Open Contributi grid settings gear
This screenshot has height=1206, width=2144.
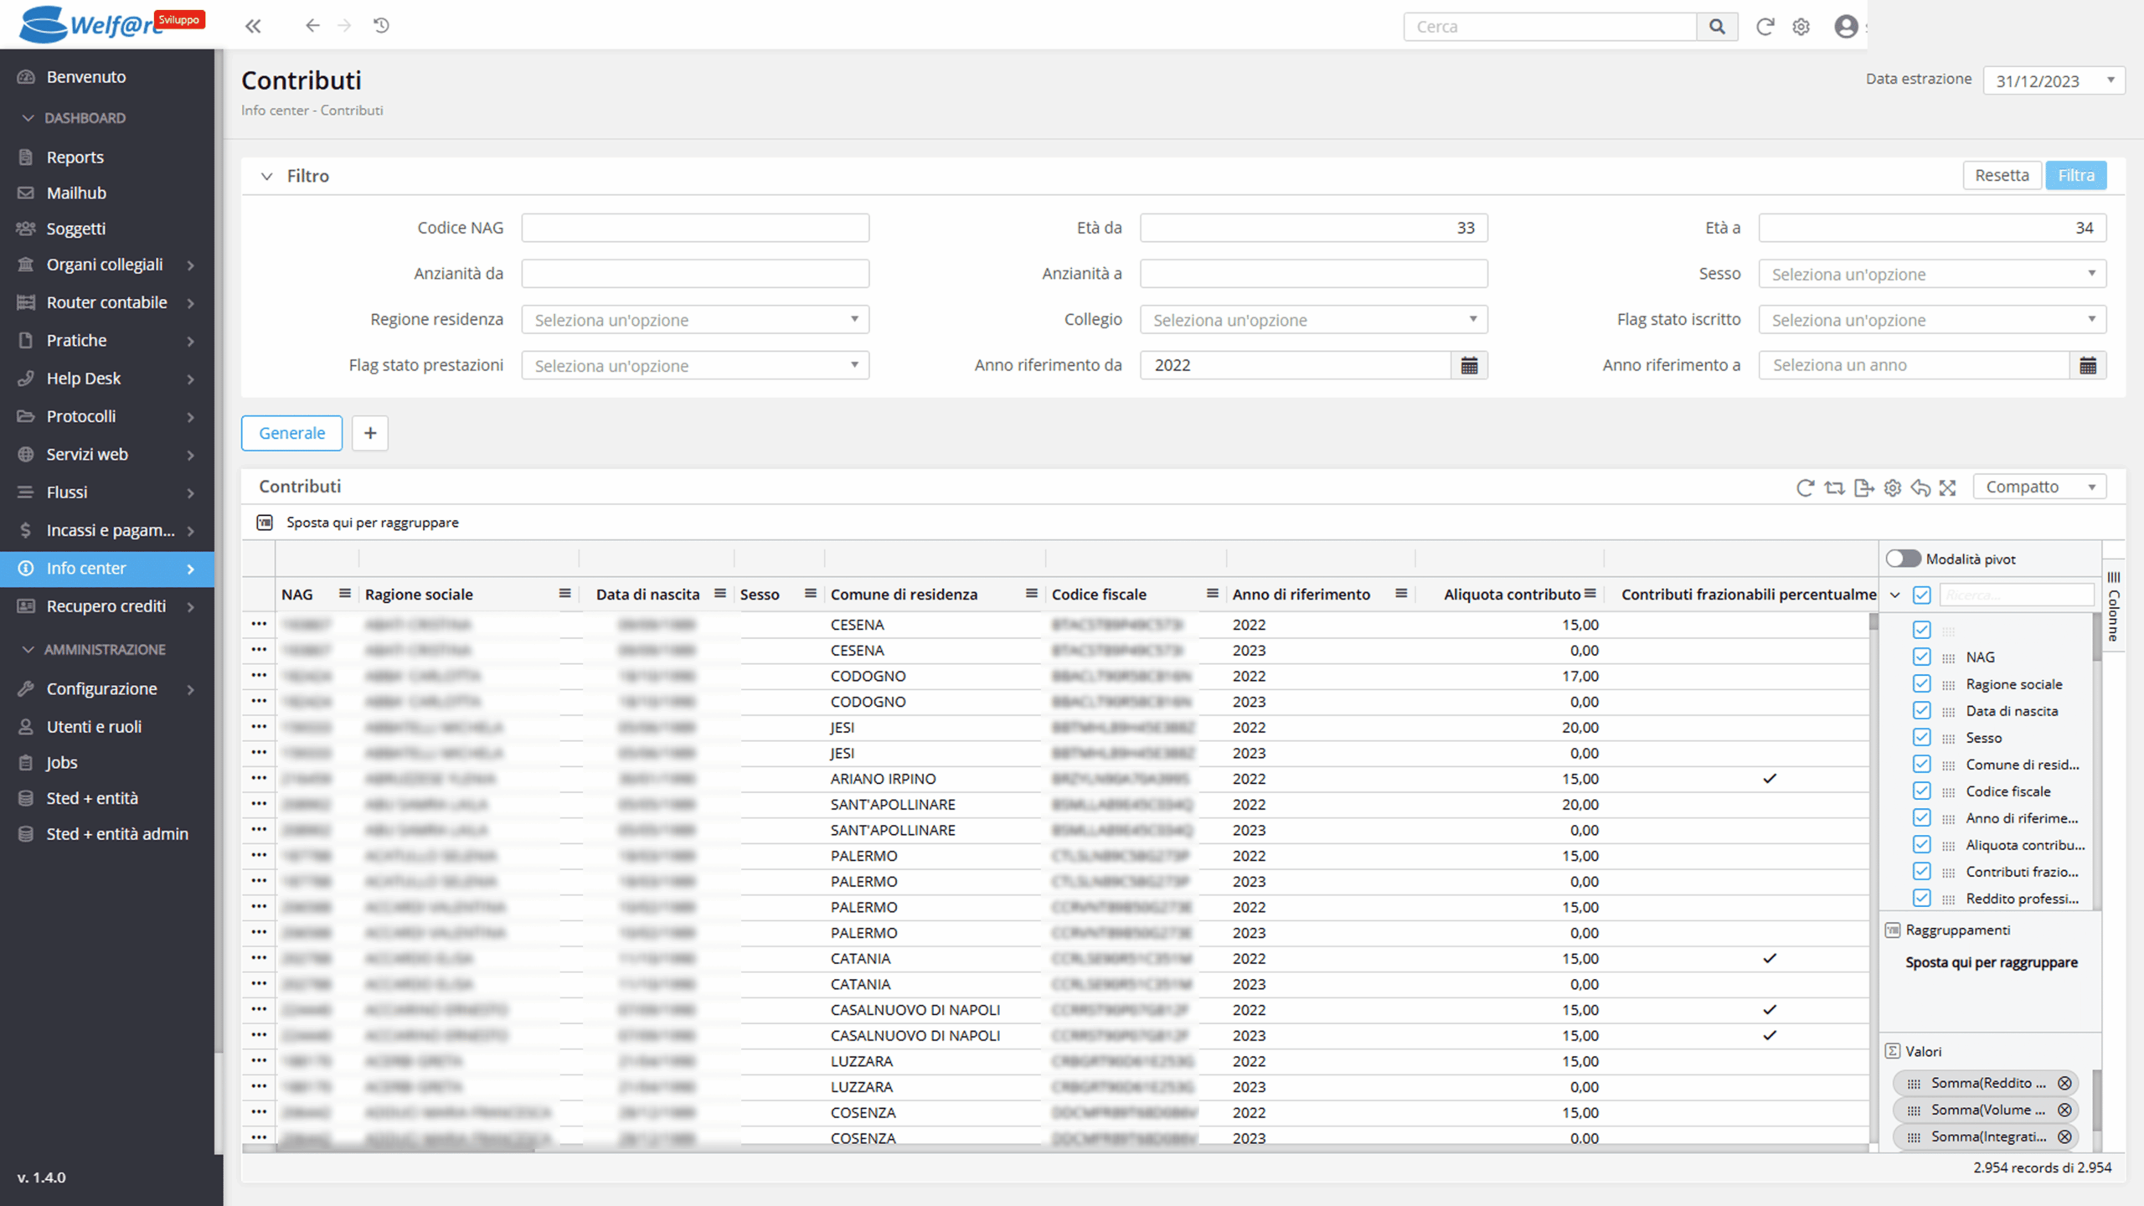coord(1893,487)
